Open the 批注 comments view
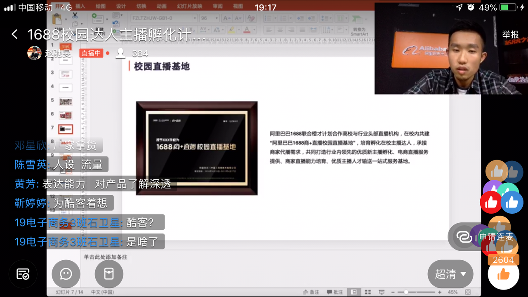 pos(333,292)
